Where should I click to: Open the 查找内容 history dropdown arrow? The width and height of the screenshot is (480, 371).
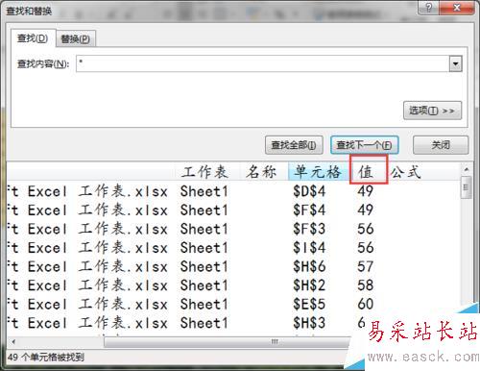455,63
